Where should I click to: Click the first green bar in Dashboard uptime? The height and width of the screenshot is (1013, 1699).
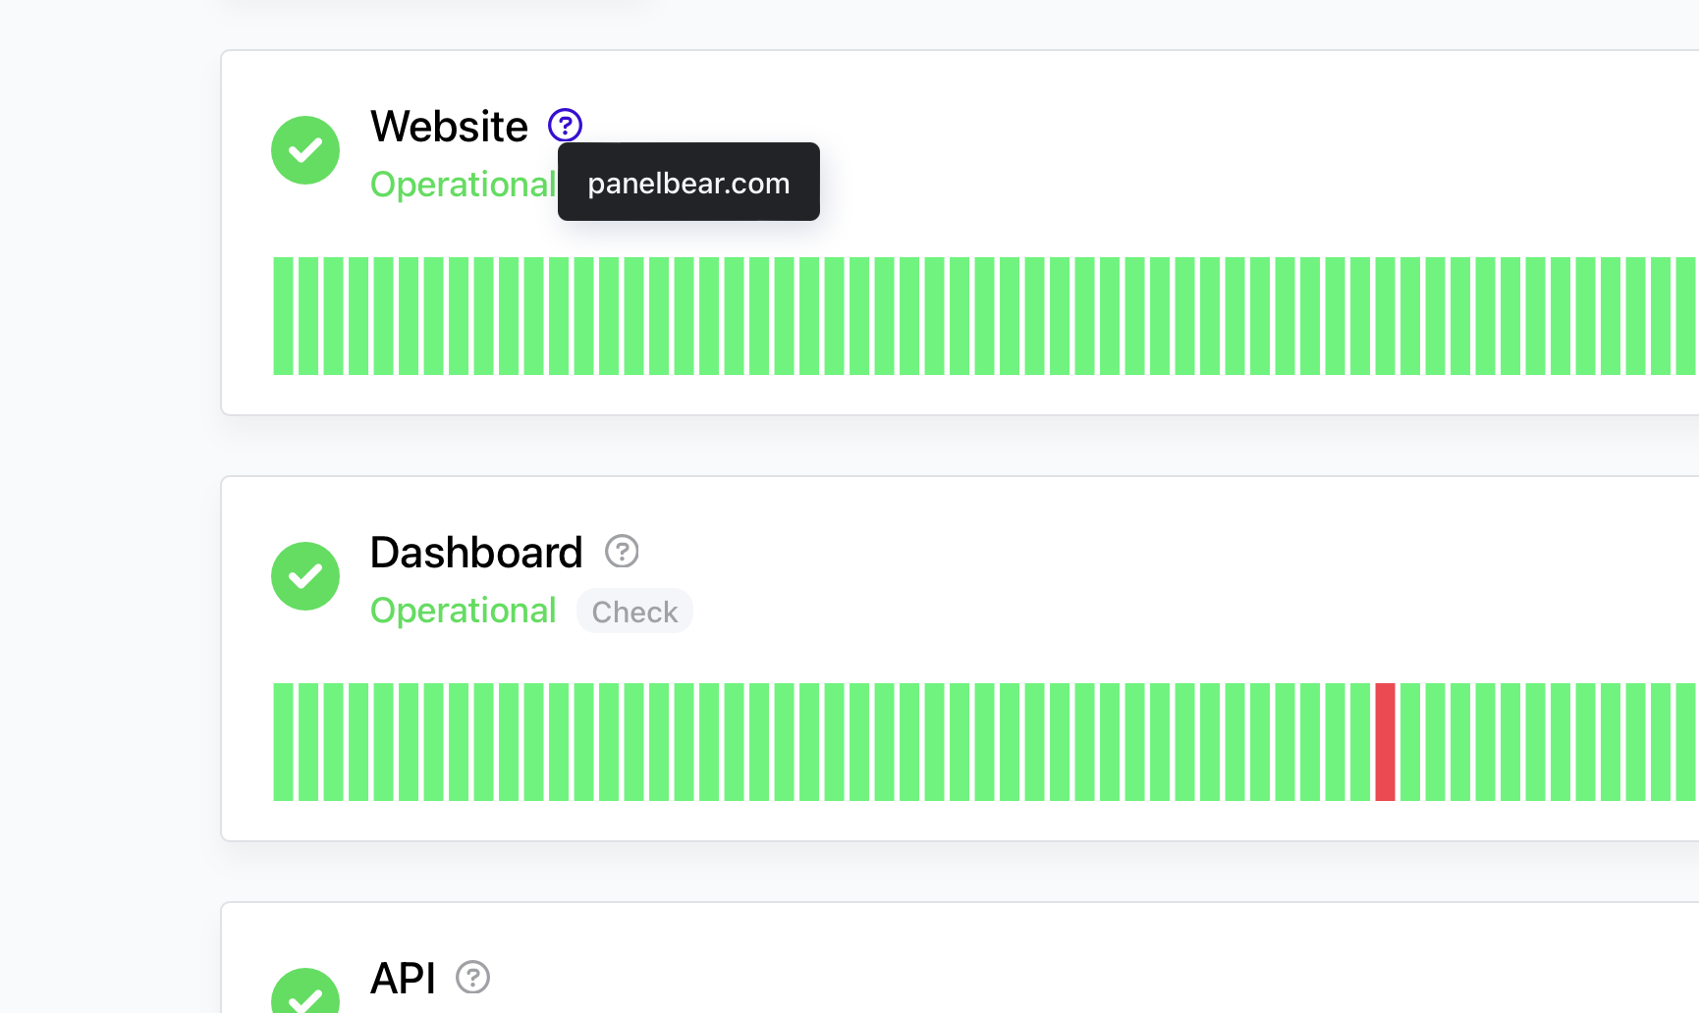[x=283, y=742]
